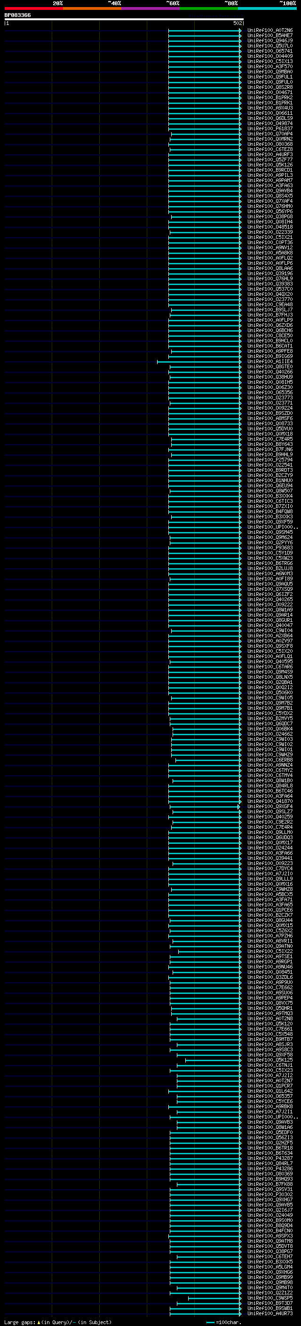Image resolution: width=301 pixels, height=1326 pixels.
Task: Select the UniRef100_Q0MRN2 label
Action: pos(270,139)
